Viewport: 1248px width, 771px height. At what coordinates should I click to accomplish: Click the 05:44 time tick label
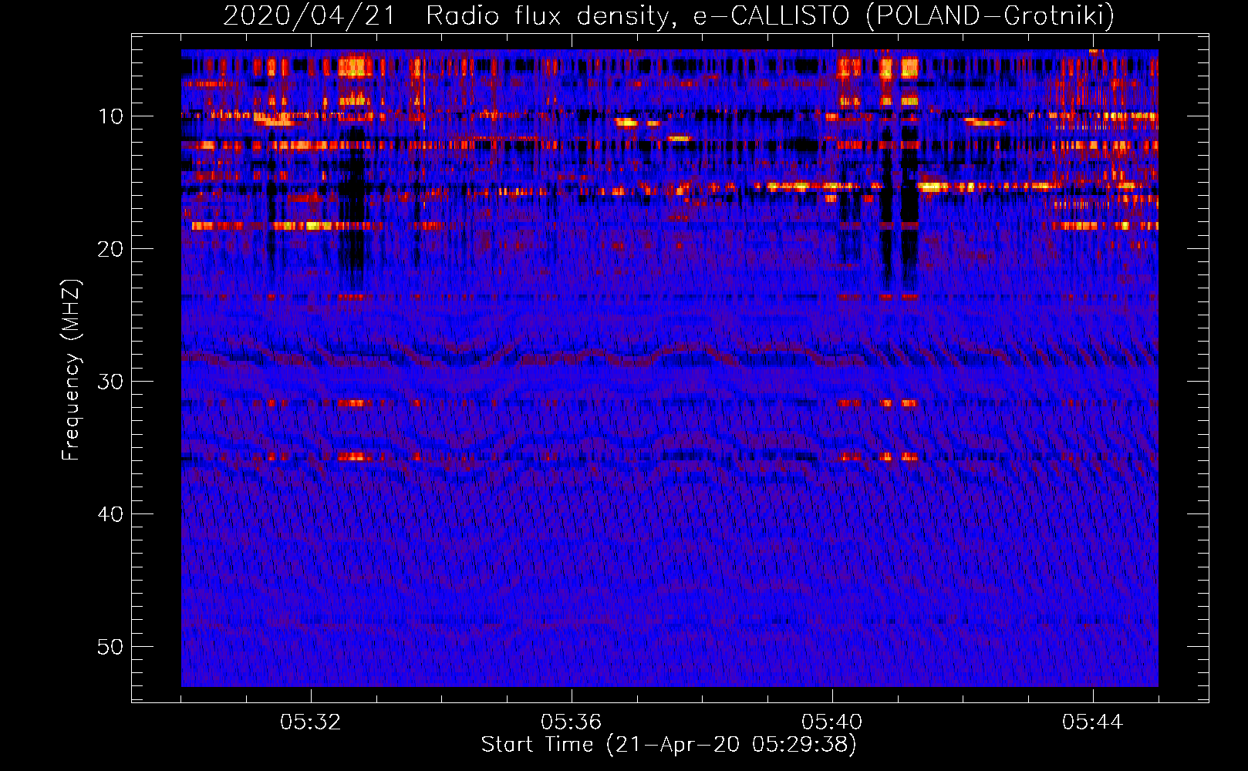click(1093, 722)
